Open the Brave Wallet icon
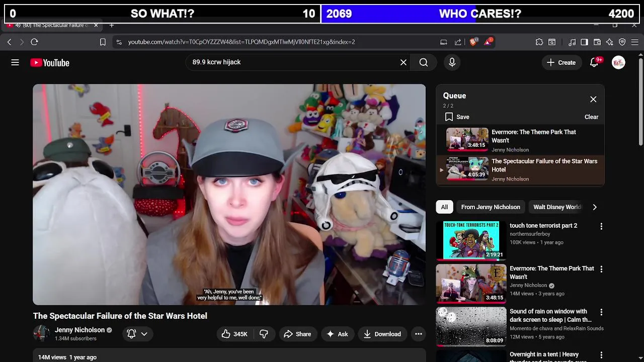This screenshot has height=362, width=644. click(x=597, y=42)
